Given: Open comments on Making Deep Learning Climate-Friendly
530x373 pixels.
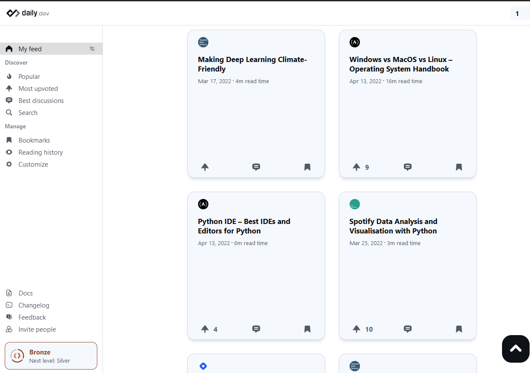Looking at the screenshot, I should pyautogui.click(x=256, y=167).
